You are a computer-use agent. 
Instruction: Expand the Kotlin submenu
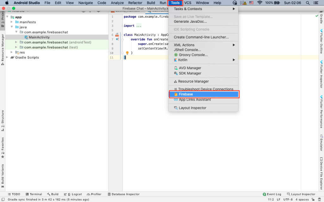pyautogui.click(x=203, y=60)
